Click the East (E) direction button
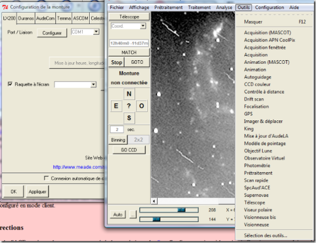This screenshot has height=243, width=316. 116,106
